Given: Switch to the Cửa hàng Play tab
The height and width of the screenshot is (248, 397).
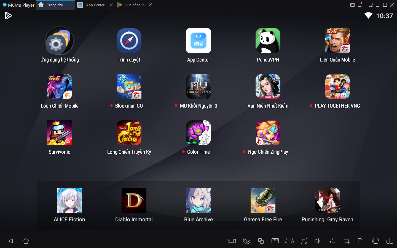Looking at the screenshot, I should point(132,5).
